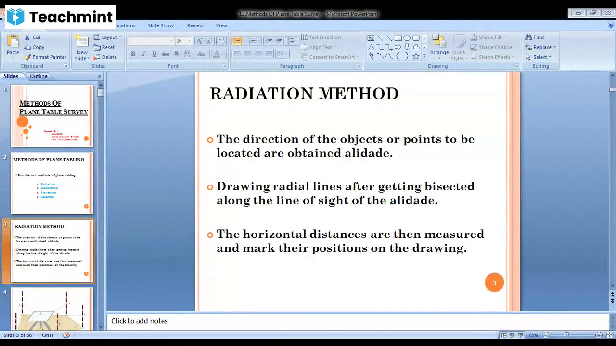The width and height of the screenshot is (616, 346).
Task: Close the slides pane with X
Action: coord(100,76)
